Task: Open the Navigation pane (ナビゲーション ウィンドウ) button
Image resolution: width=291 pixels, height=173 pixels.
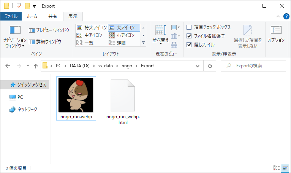Action: (x=15, y=37)
